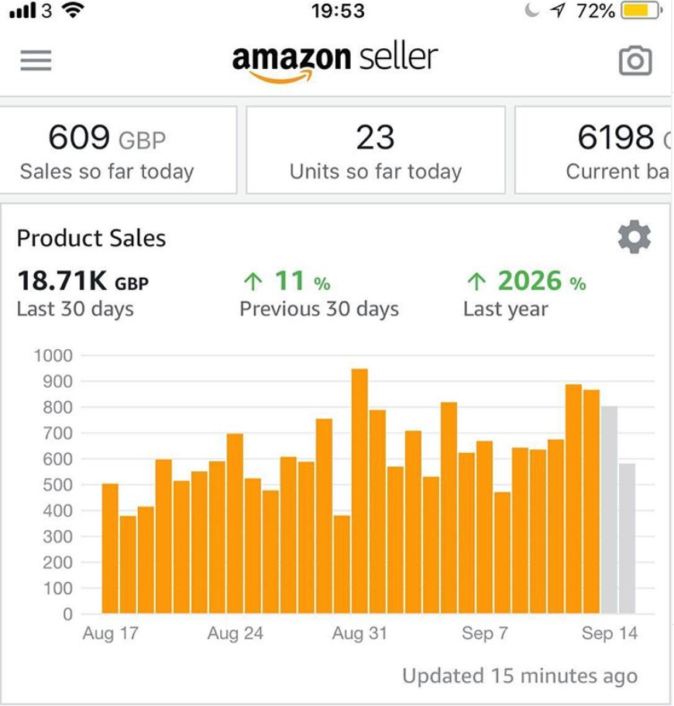Select the 18.71K GBP Last 30 days figure
Screen dimensions: 674x706
pyautogui.click(x=83, y=293)
